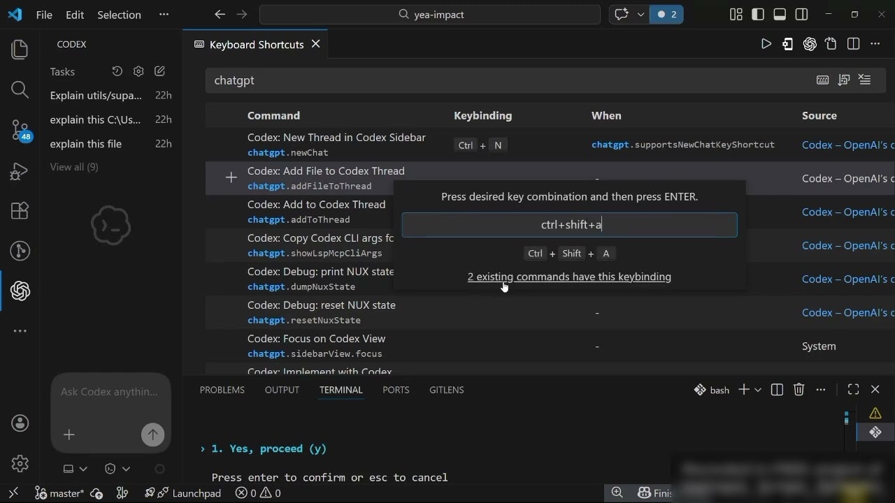Click the Run play icon in editor toolbar

pyautogui.click(x=766, y=44)
